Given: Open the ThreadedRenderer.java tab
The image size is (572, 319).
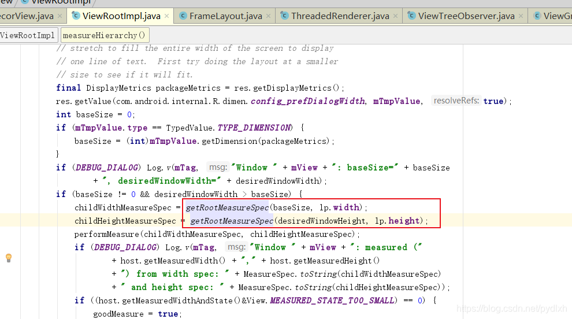Looking at the screenshot, I should click(340, 16).
